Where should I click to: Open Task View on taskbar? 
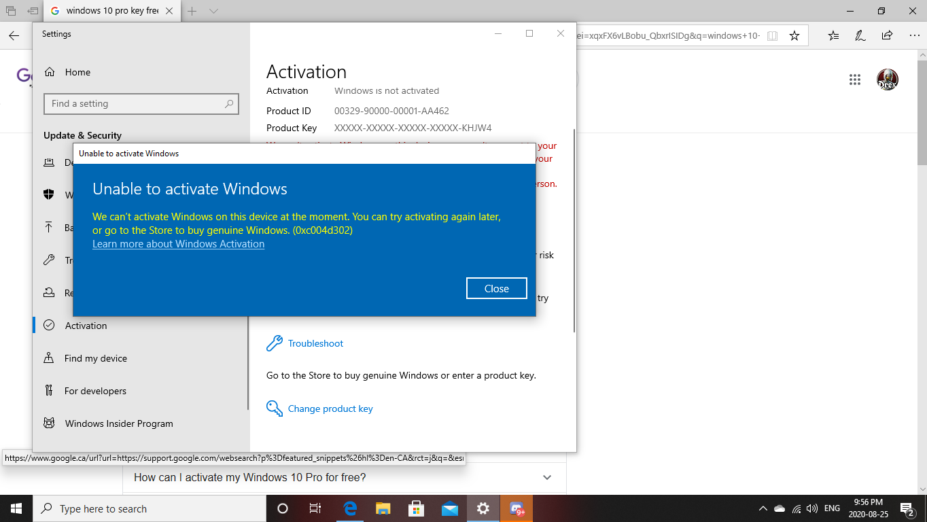[315, 508]
